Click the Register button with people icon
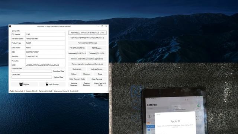This screenshot has width=238, height=134. click(x=24, y=84)
